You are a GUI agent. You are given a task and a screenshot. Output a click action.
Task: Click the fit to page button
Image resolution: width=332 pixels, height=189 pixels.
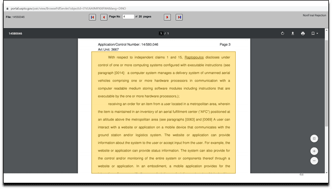[x=314, y=139]
